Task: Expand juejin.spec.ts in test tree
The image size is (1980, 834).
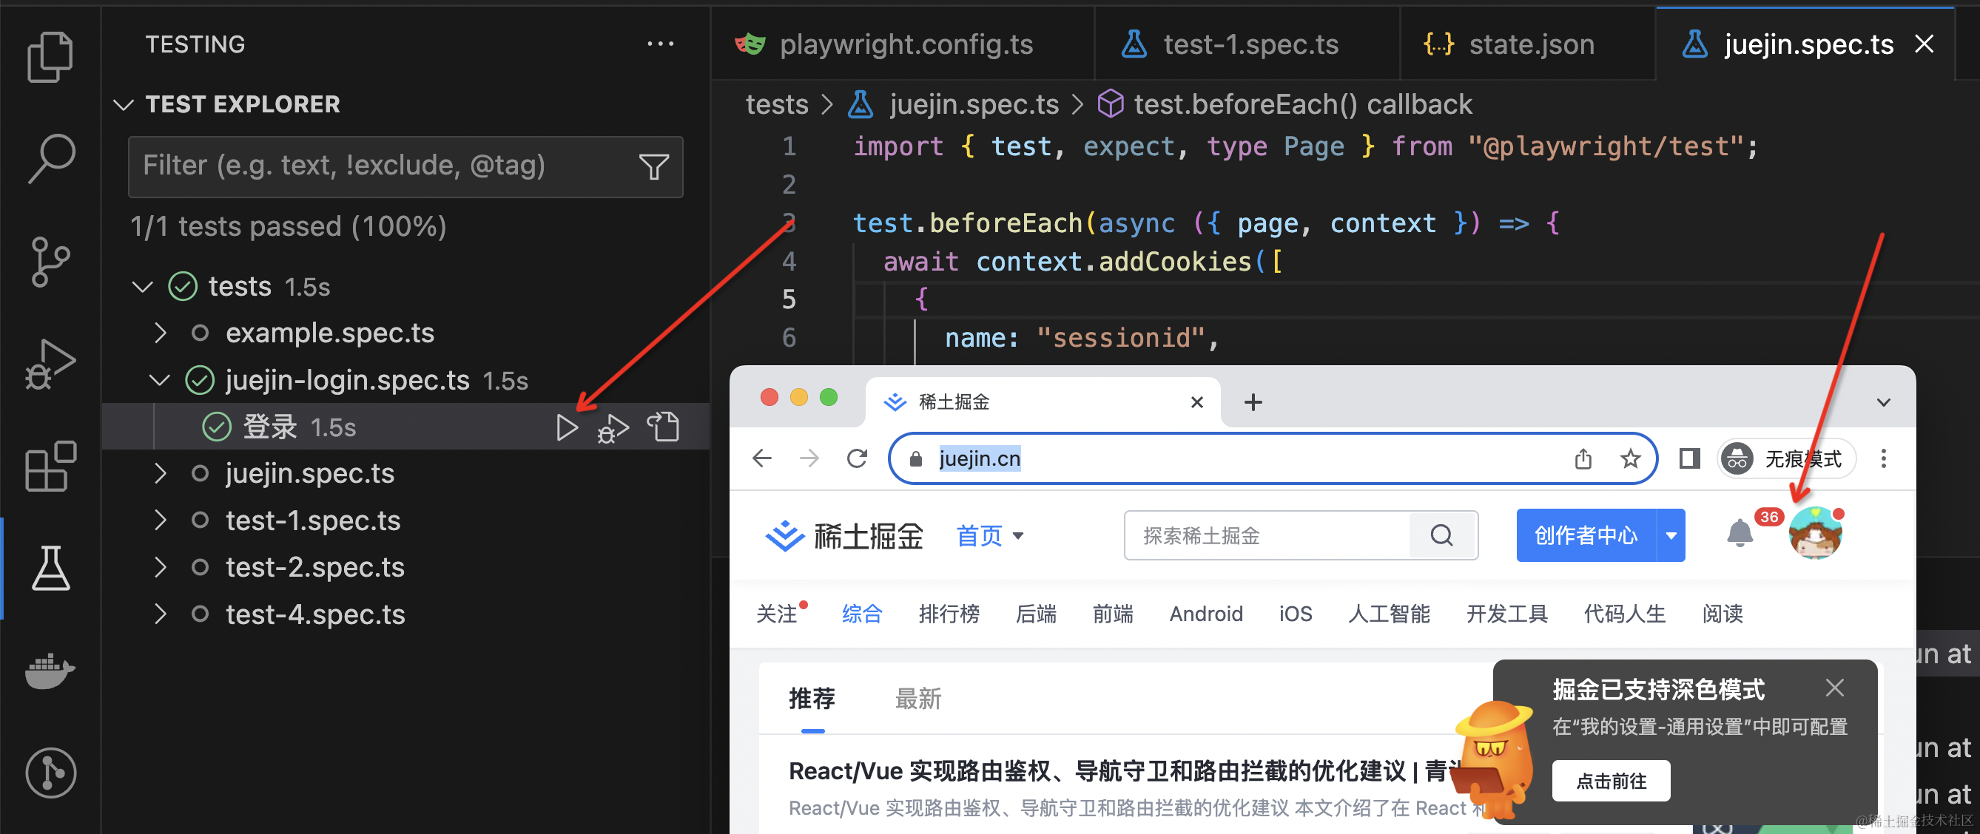Action: click(160, 473)
